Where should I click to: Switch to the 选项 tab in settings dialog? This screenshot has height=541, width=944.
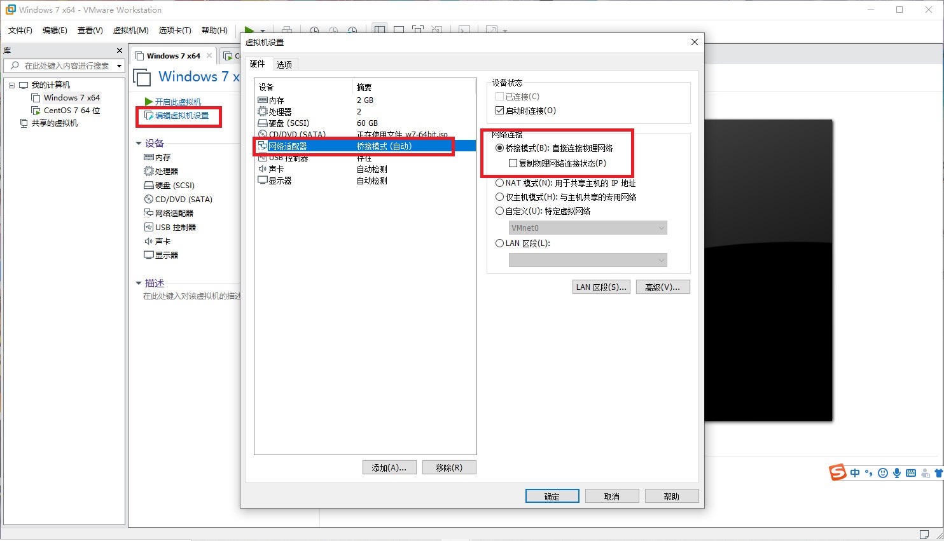pos(284,65)
